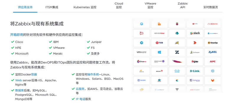Click the Rocket.Chat red chat-bubble logo
Screen dimensions: 236x106
pos(142,33)
